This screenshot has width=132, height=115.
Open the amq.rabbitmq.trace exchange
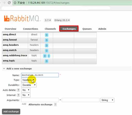click(x=15, y=55)
